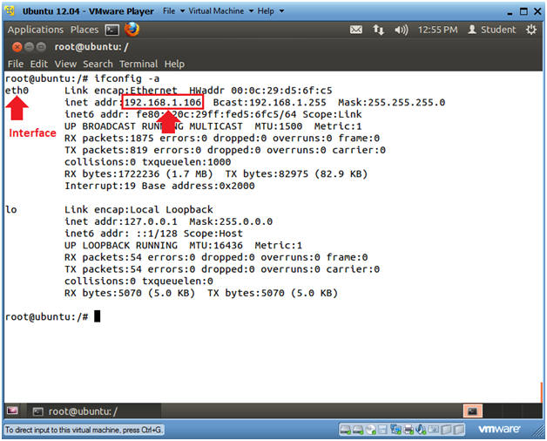Open the terminal's Edit menu
The height and width of the screenshot is (441, 547).
pyautogui.click(x=38, y=64)
